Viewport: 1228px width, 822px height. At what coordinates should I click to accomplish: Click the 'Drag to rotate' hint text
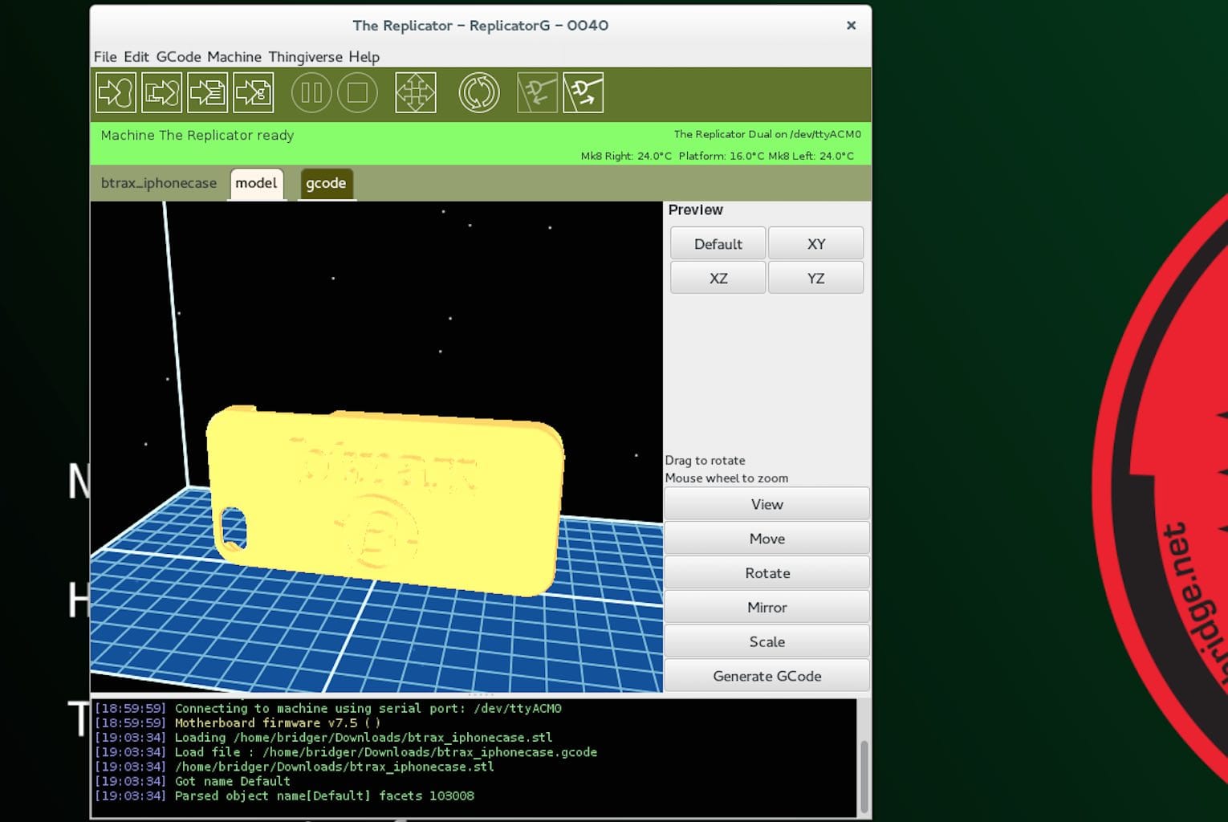coord(705,460)
